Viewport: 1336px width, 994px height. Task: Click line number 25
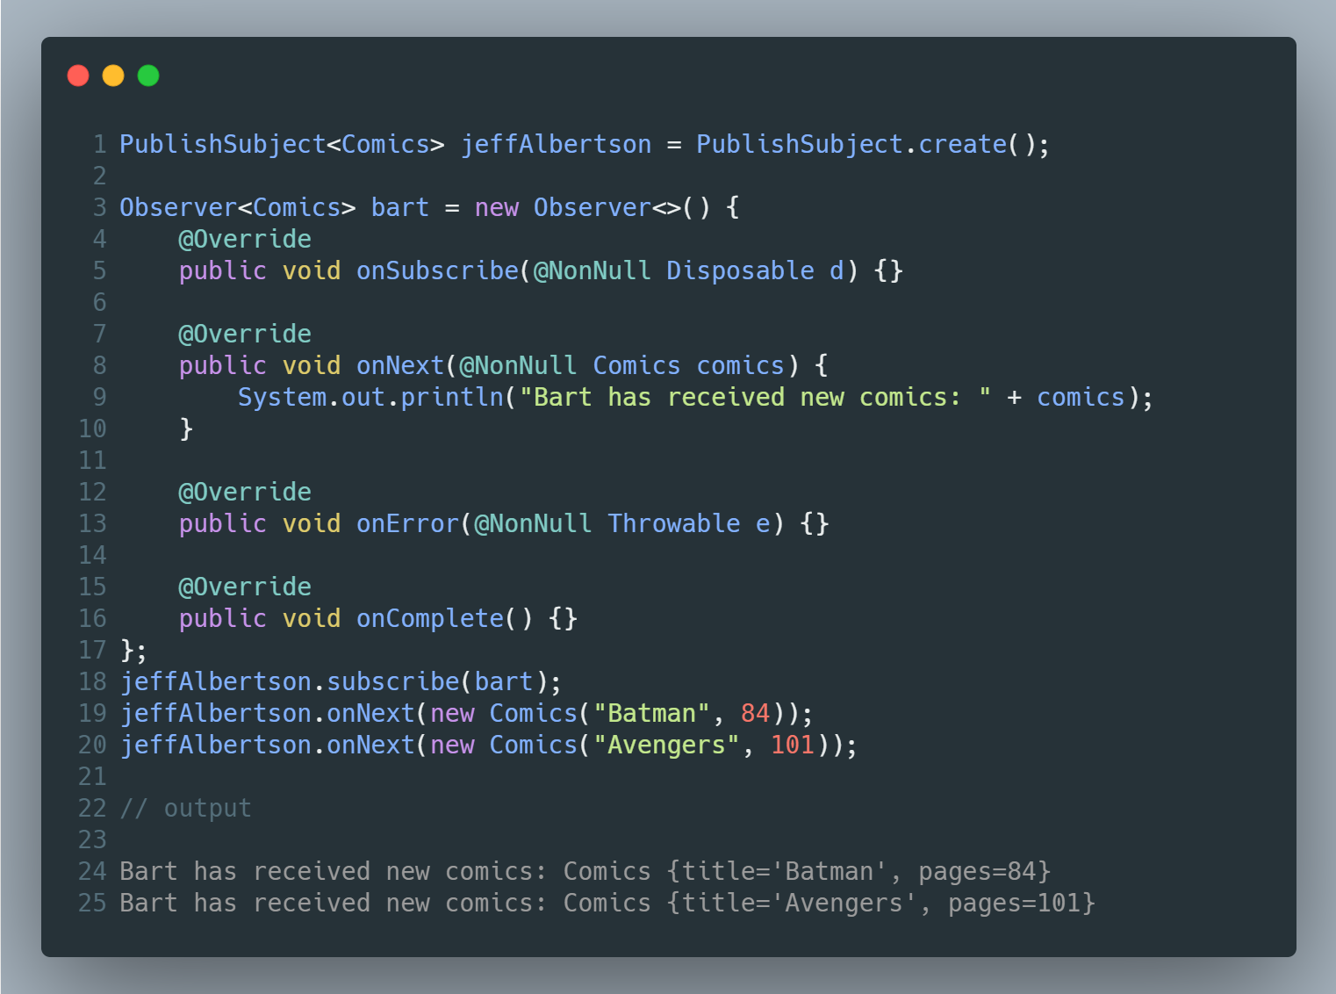click(x=92, y=903)
